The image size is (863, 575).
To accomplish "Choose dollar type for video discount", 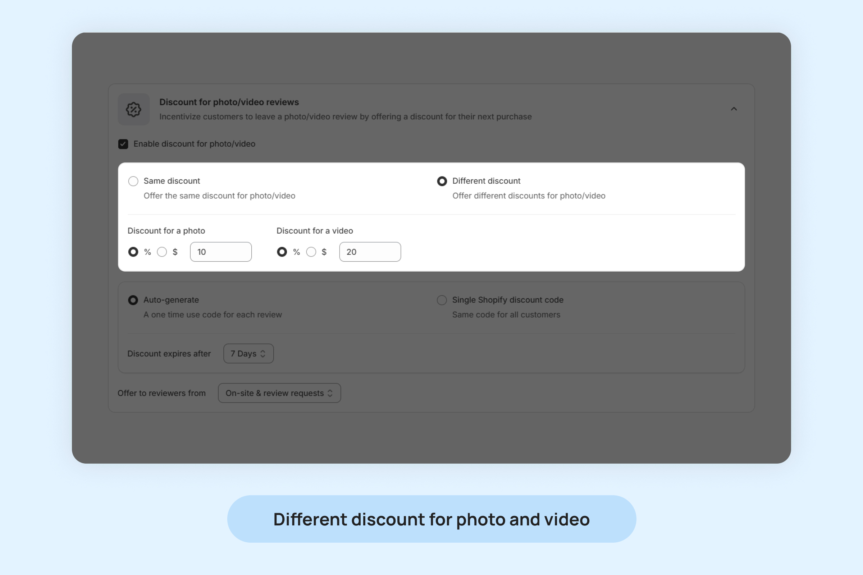I will (311, 252).
